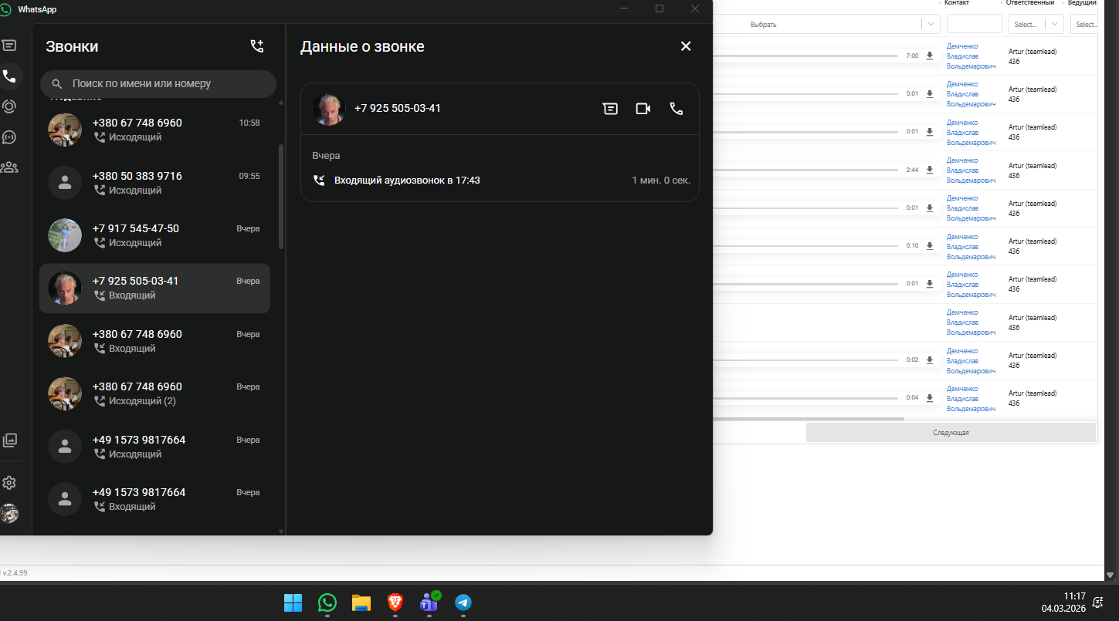Click the WhatsApp calls list scrollbar

point(281,197)
